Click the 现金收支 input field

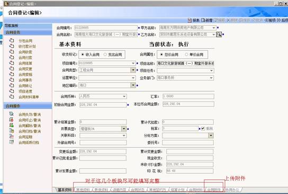point(190,158)
